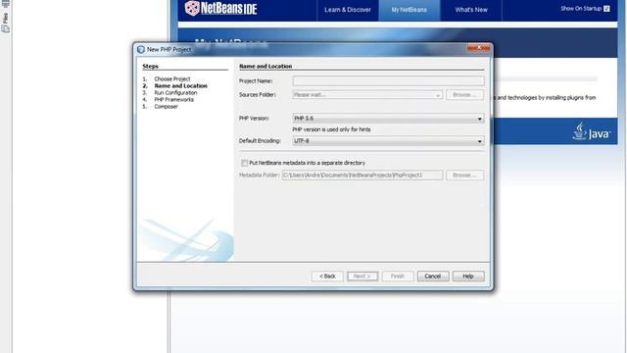The width and height of the screenshot is (627, 353).
Task: Click the NetBeans IDE logo
Action: click(x=220, y=8)
